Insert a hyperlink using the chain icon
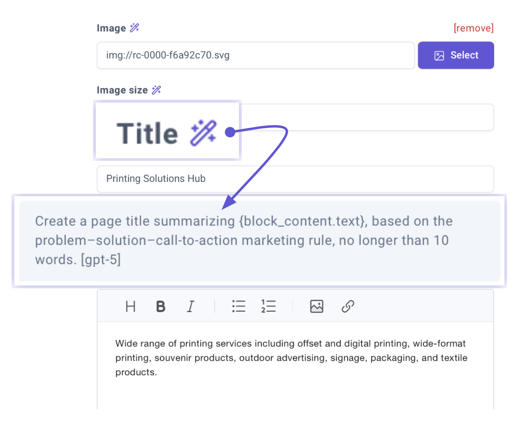The width and height of the screenshot is (517, 441). [x=348, y=306]
